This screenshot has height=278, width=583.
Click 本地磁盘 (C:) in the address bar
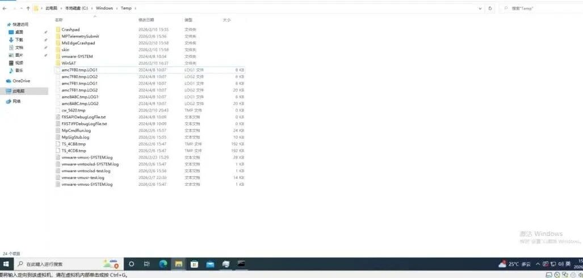76,8
